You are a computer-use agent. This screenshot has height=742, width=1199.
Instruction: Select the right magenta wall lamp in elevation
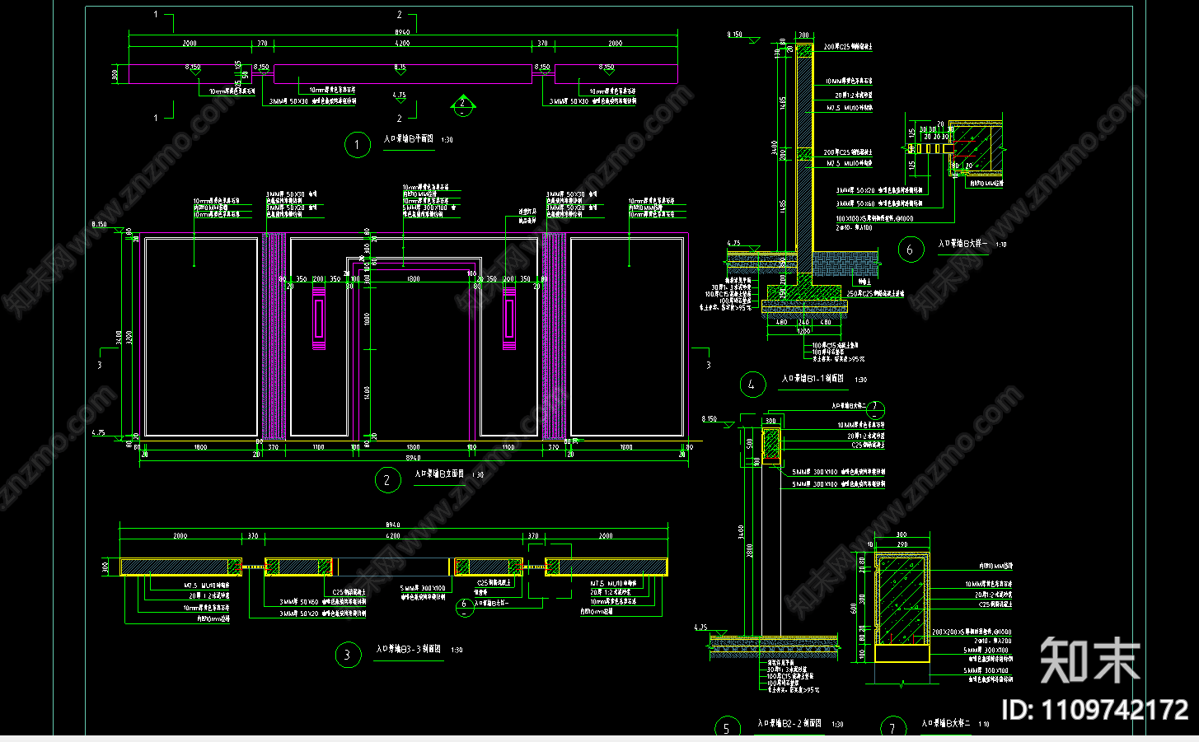(509, 319)
